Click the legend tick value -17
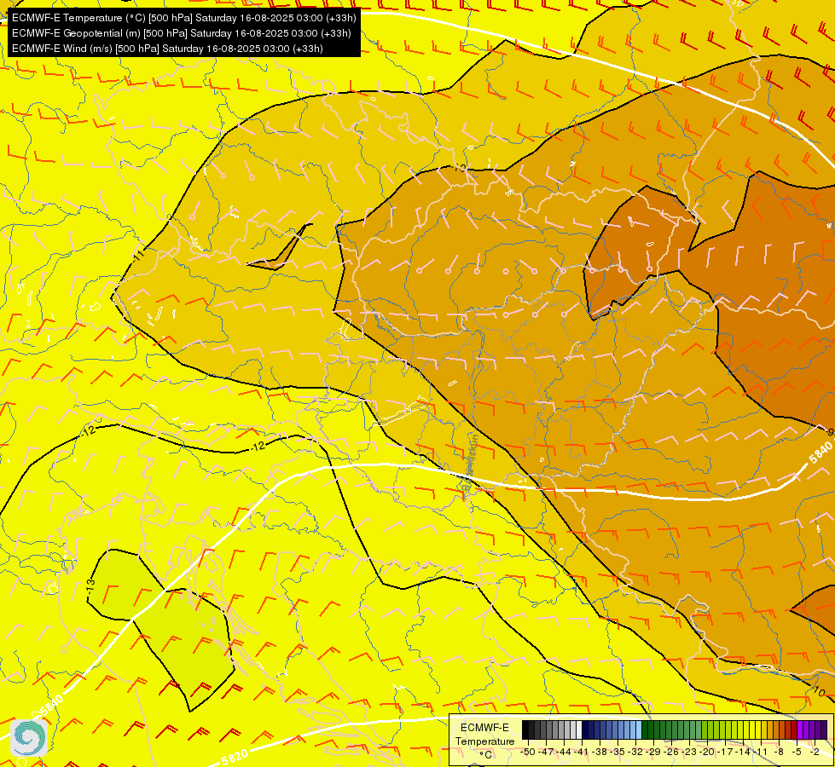This screenshot has height=767, width=835. 725,753
